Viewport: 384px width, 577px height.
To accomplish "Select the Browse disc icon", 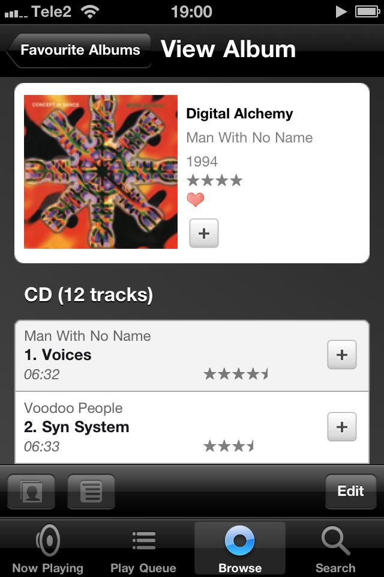I will (239, 540).
